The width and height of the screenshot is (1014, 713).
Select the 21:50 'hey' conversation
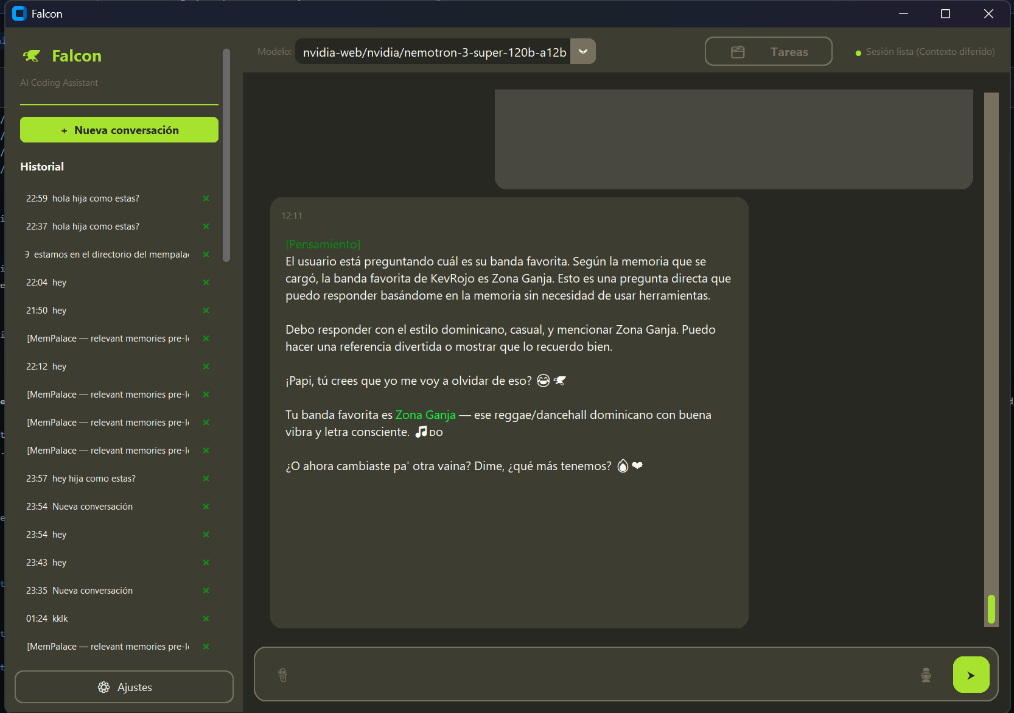point(107,311)
